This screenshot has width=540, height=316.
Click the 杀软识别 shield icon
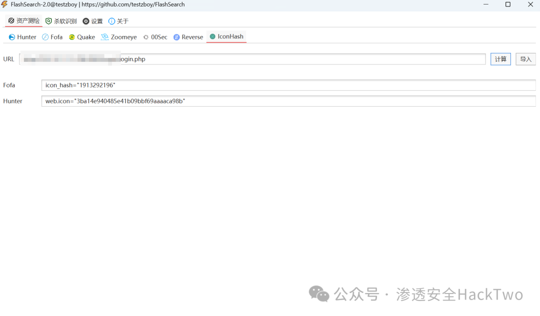[48, 21]
